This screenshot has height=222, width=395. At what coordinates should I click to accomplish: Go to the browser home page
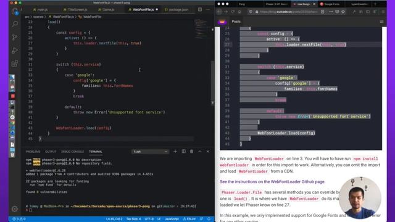pyautogui.click(x=239, y=12)
